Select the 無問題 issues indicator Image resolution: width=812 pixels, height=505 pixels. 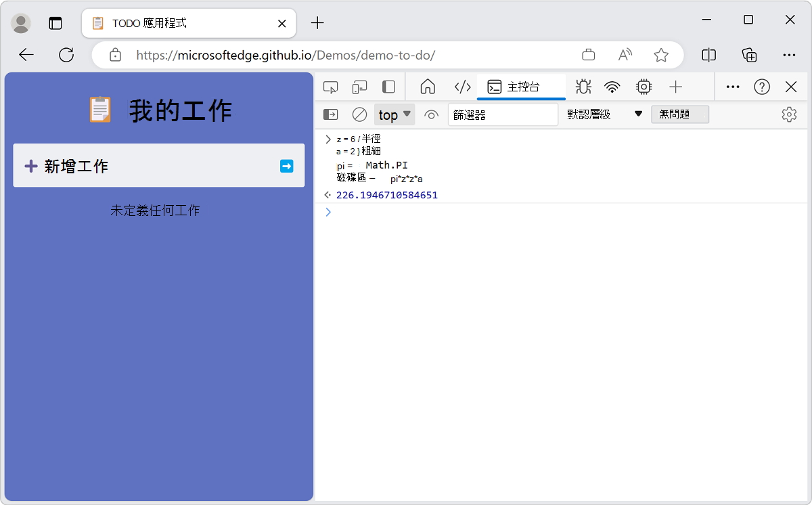pos(680,114)
